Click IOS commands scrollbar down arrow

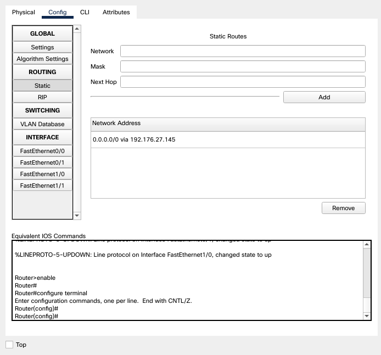[x=367, y=316]
